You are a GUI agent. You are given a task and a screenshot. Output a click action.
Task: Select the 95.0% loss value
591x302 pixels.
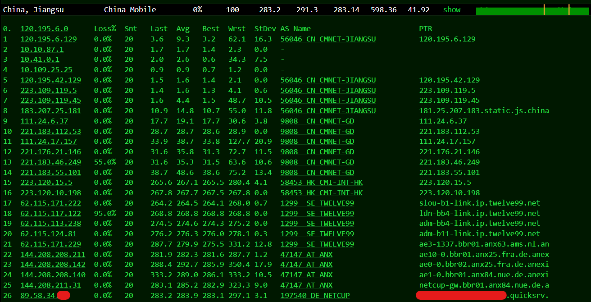[x=105, y=214]
